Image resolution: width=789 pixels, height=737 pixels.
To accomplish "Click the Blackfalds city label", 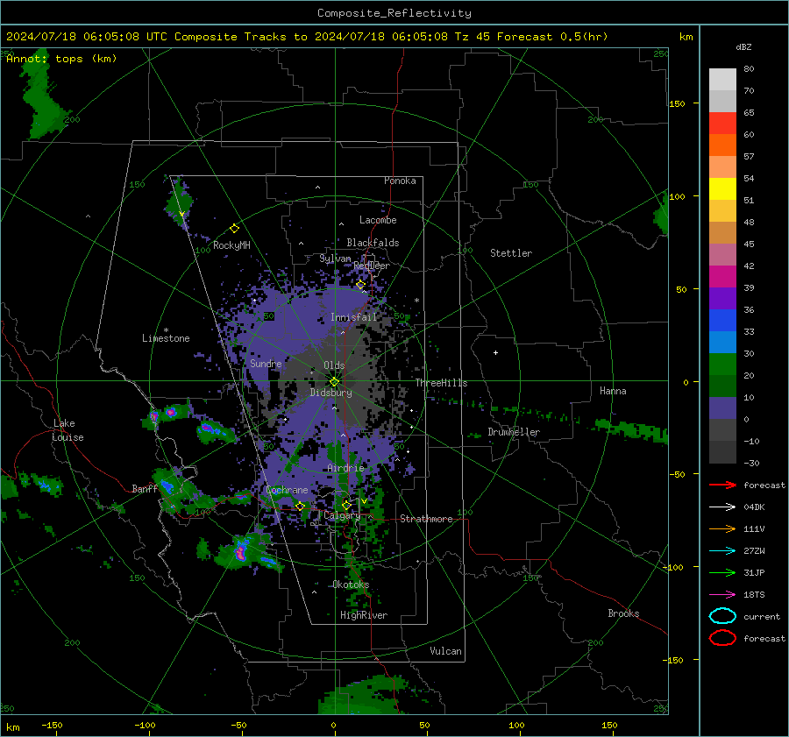I will coord(373,243).
